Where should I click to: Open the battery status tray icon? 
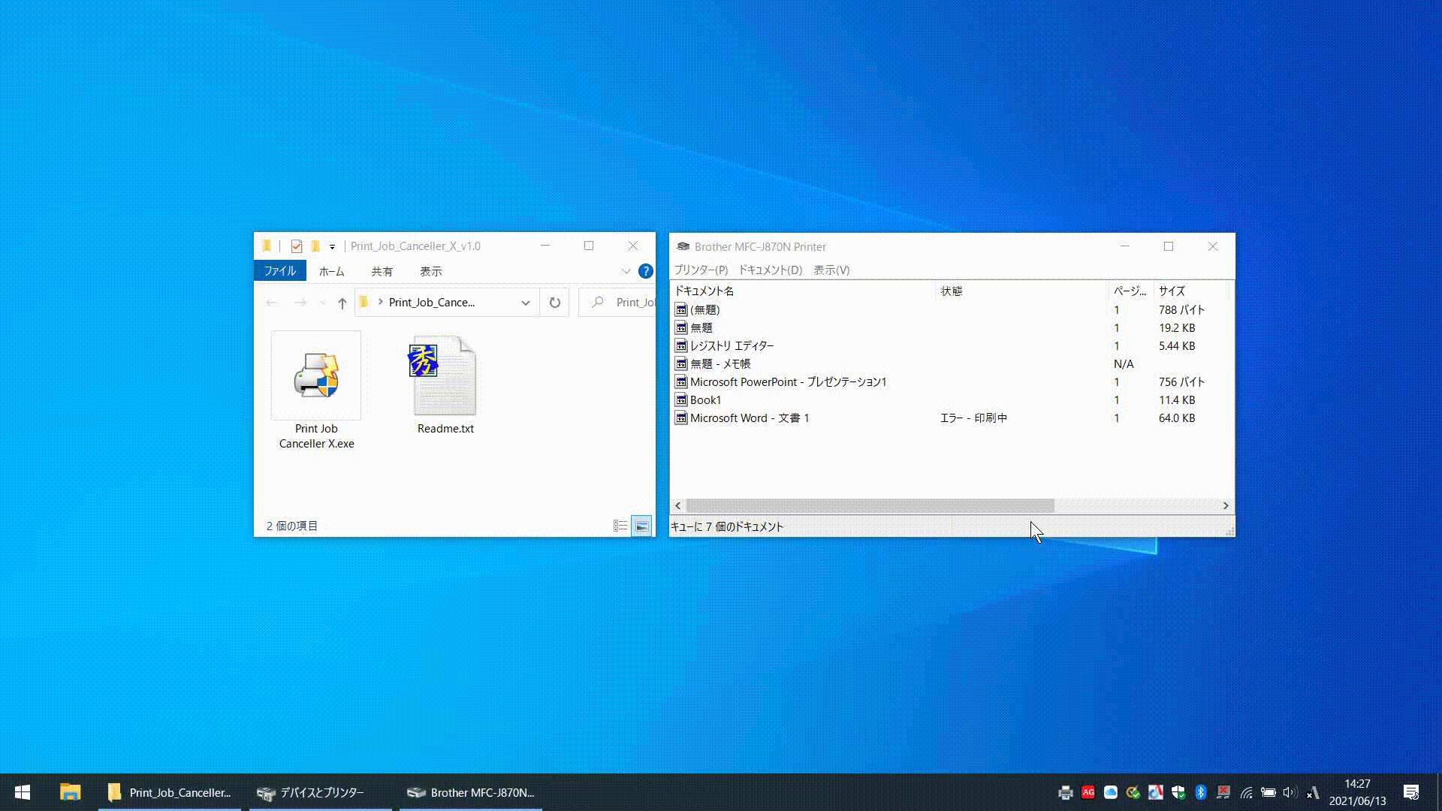click(x=1269, y=792)
